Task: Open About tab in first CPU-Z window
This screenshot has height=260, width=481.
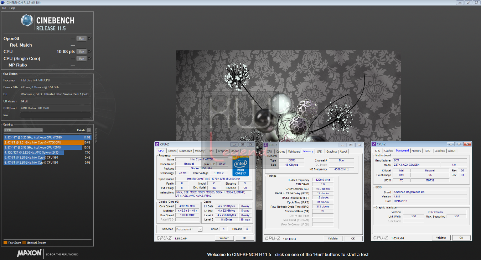Action: (x=235, y=151)
